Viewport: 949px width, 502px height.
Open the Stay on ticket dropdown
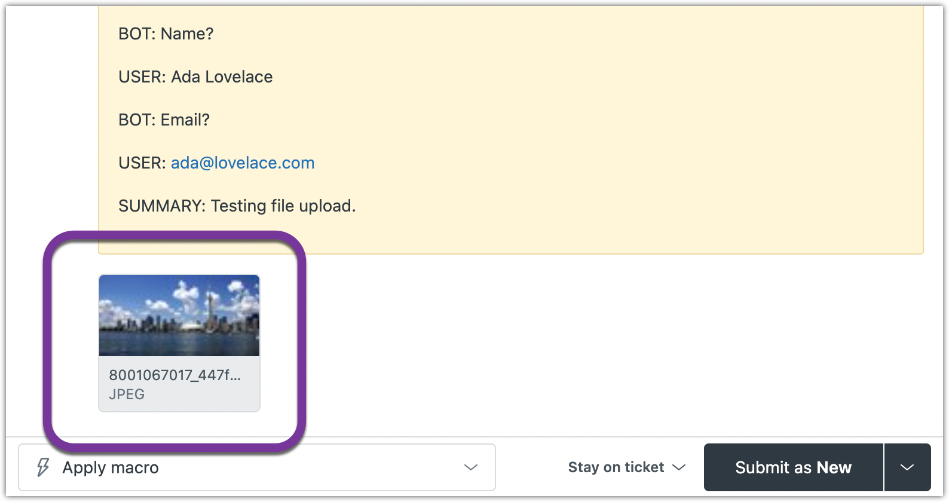[x=616, y=467]
